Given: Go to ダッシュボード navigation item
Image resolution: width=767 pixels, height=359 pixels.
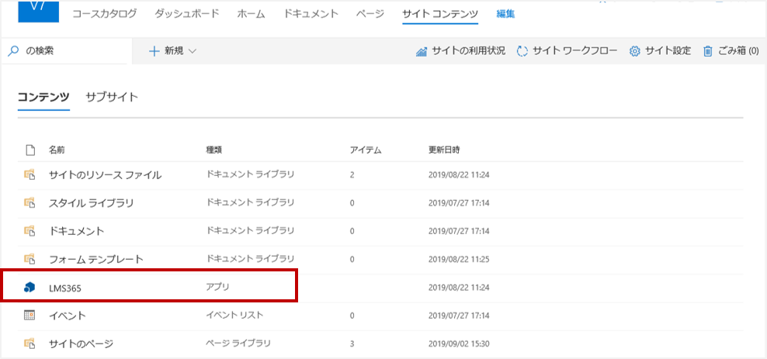Looking at the screenshot, I should 186,14.
